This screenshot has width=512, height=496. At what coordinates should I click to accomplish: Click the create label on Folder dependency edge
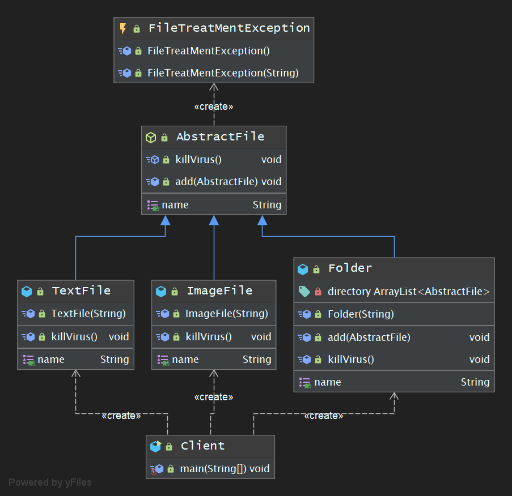[324, 416]
